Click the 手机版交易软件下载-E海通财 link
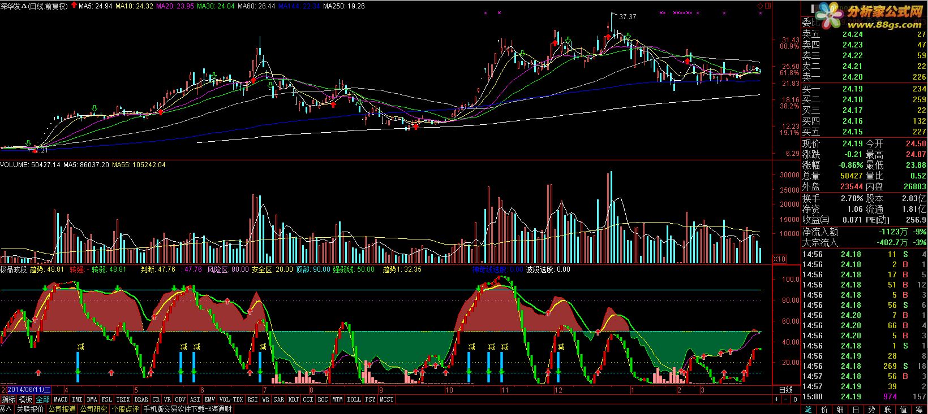 click(187, 409)
